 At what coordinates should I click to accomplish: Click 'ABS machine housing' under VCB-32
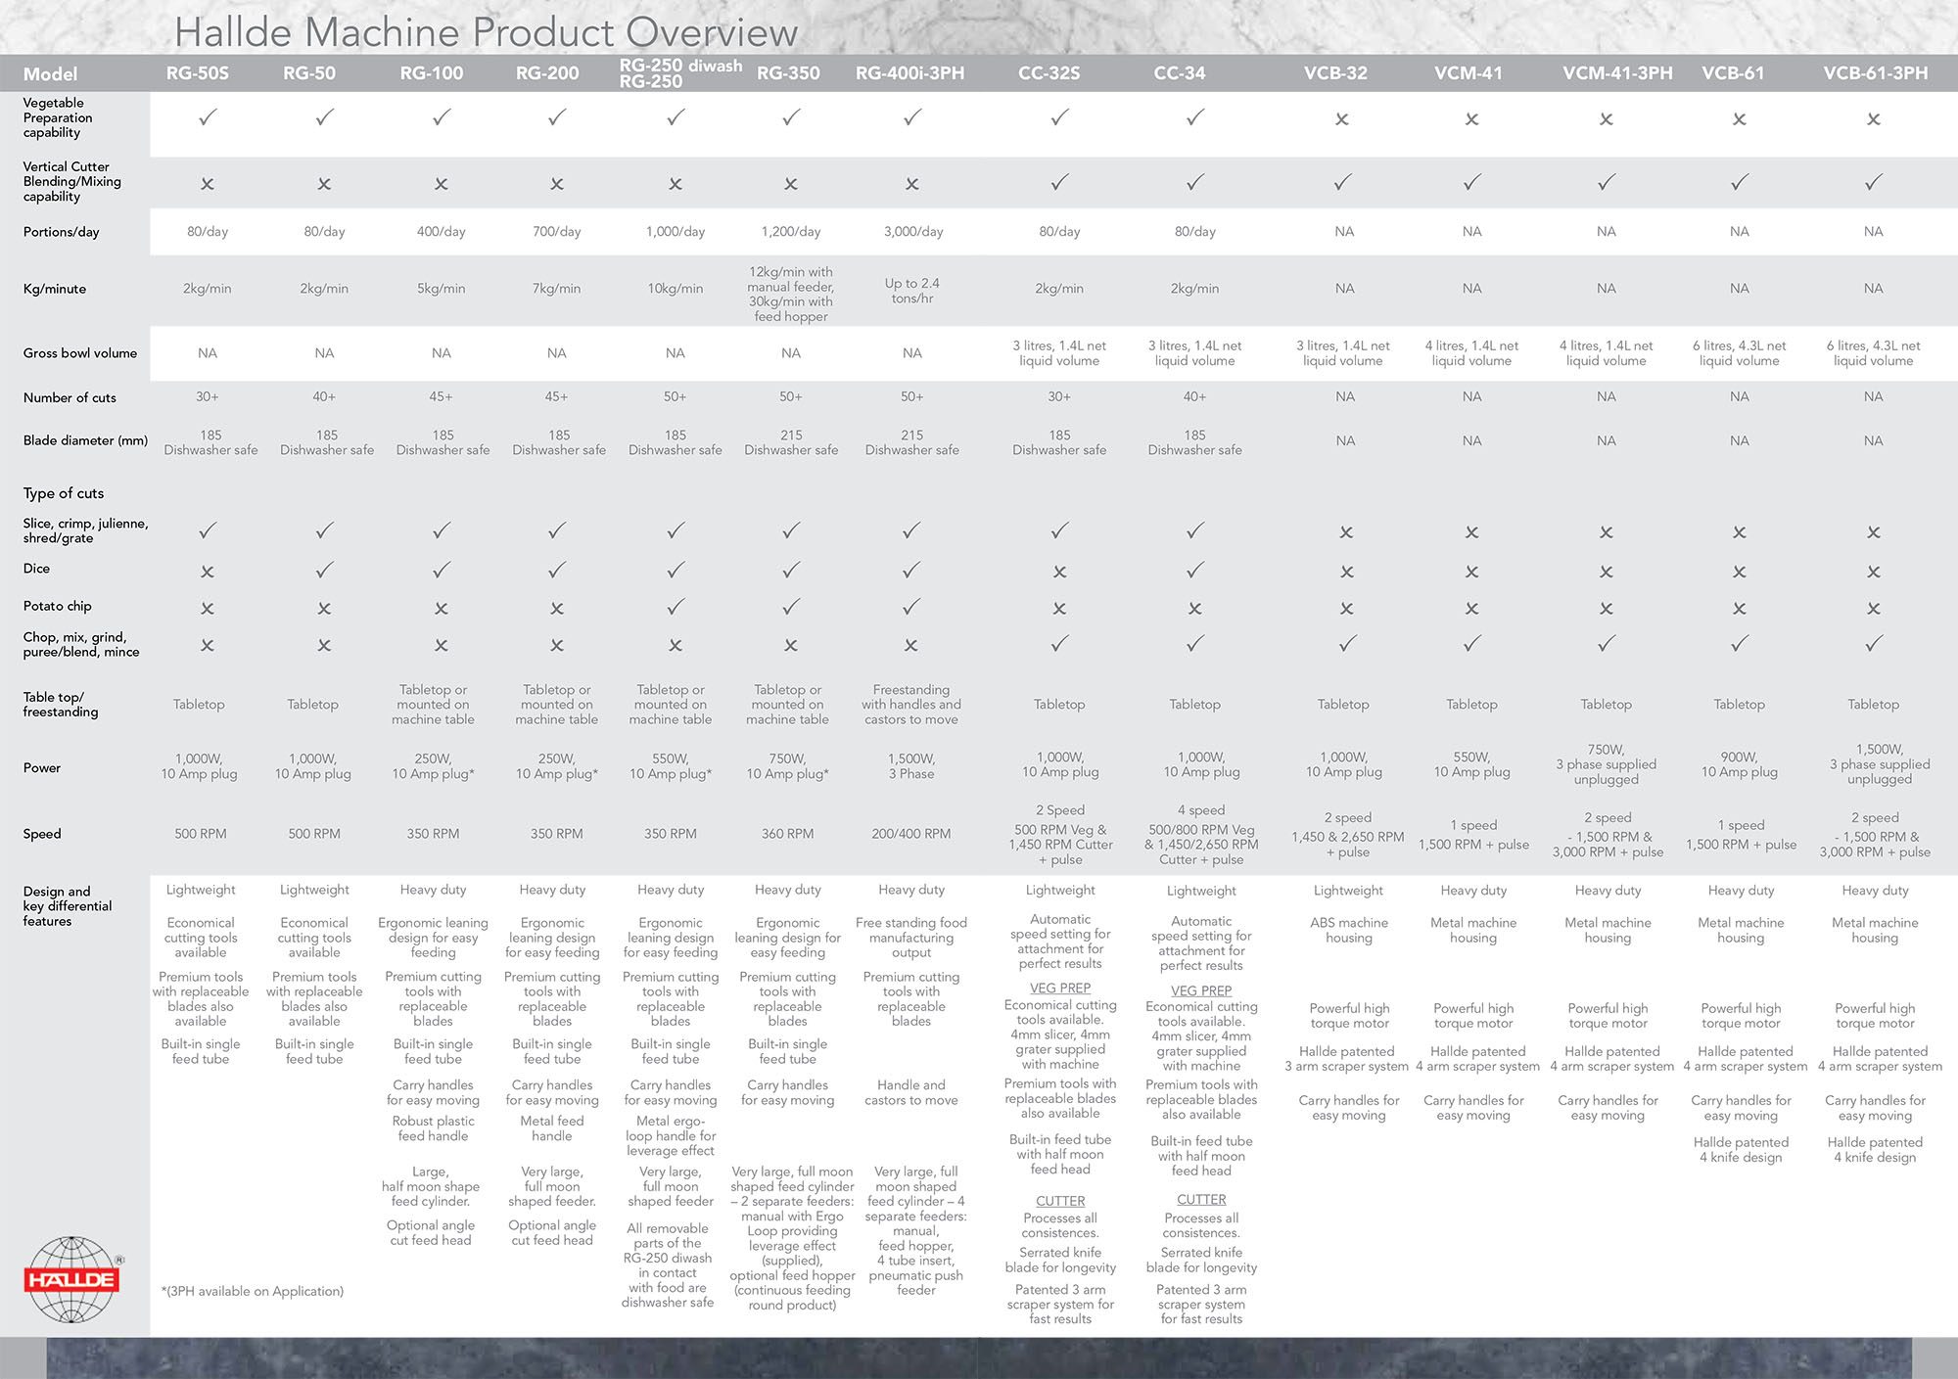coord(1349,930)
